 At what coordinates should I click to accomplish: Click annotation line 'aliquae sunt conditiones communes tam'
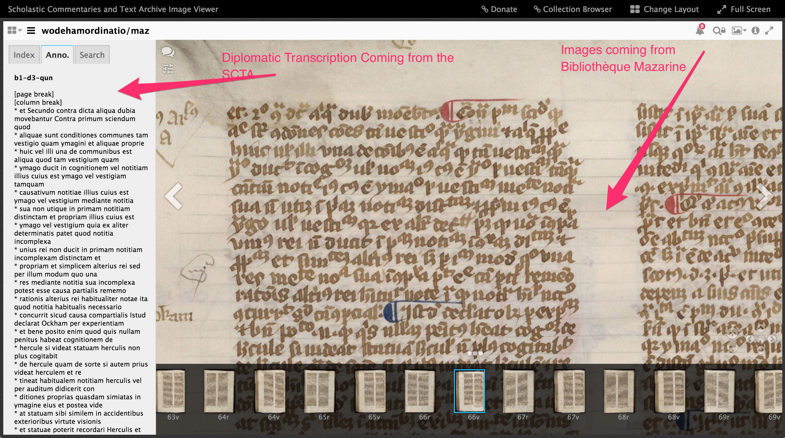pyautogui.click(x=84, y=135)
